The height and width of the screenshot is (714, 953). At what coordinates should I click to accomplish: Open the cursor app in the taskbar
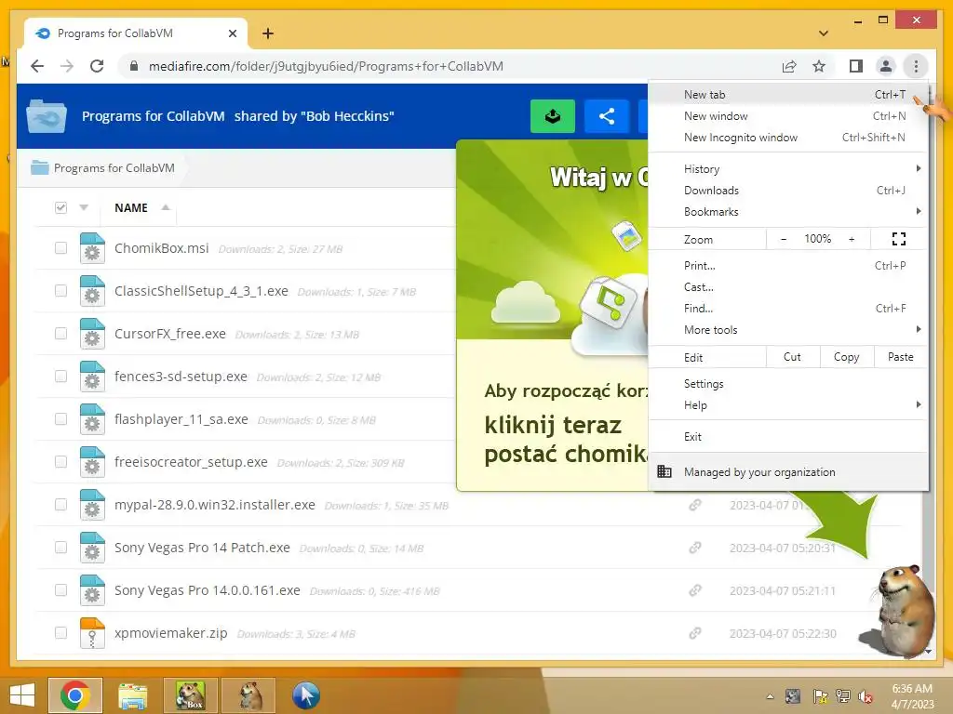[305, 695]
